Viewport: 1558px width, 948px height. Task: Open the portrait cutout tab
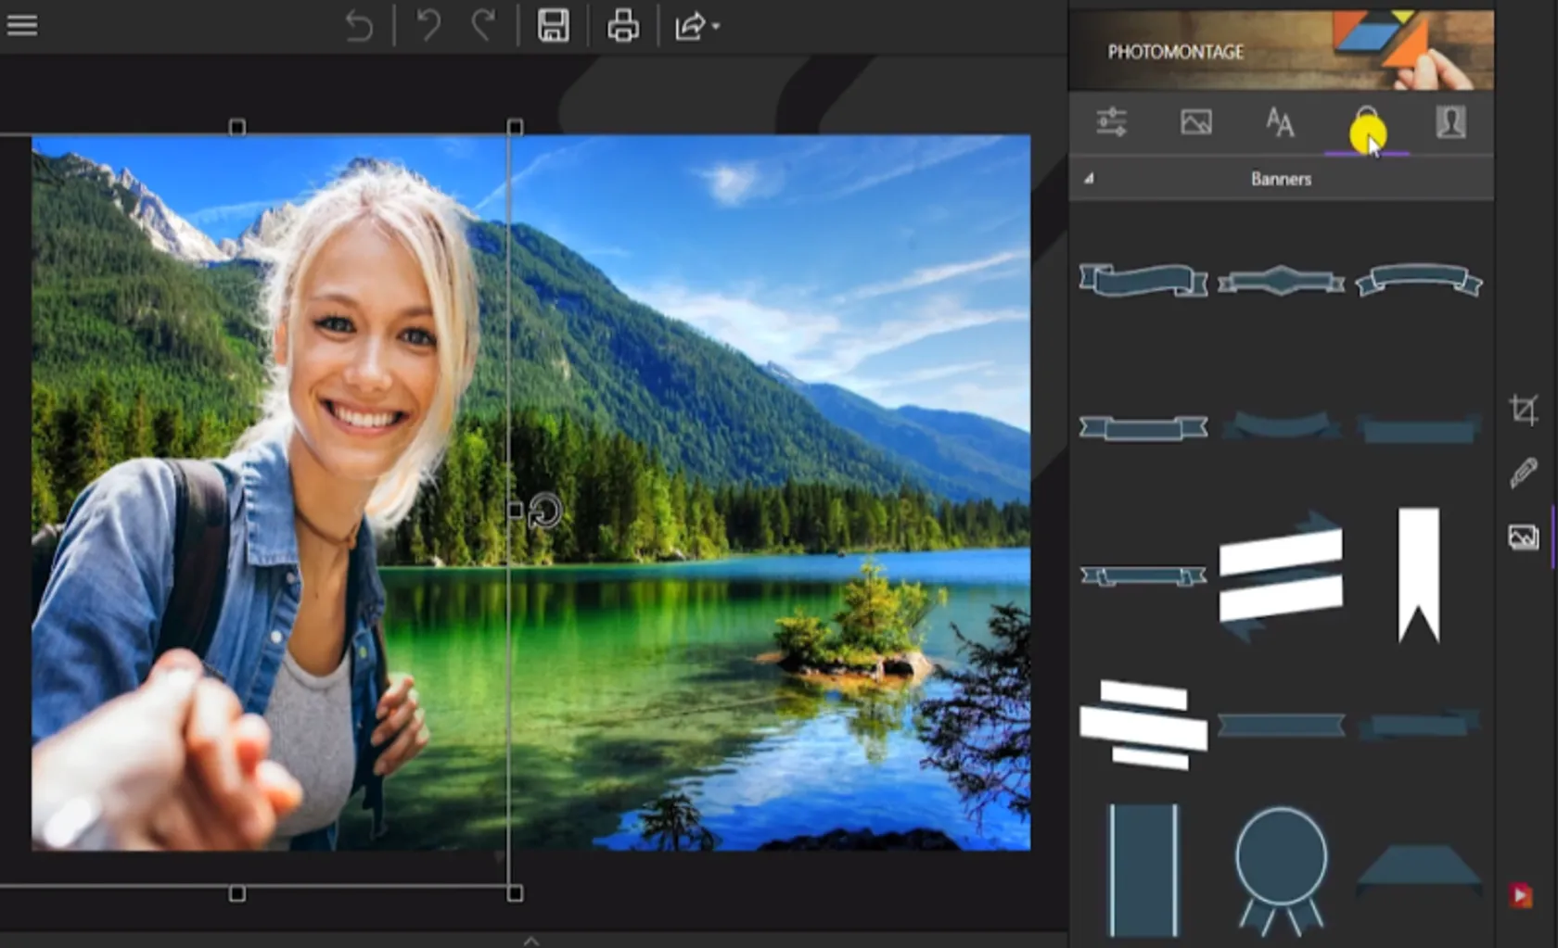click(1450, 122)
